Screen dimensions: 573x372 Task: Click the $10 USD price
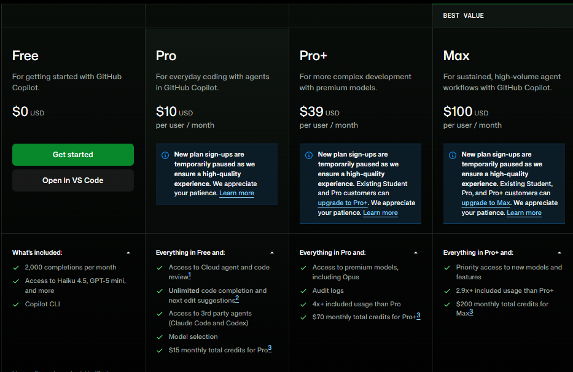pyautogui.click(x=174, y=112)
